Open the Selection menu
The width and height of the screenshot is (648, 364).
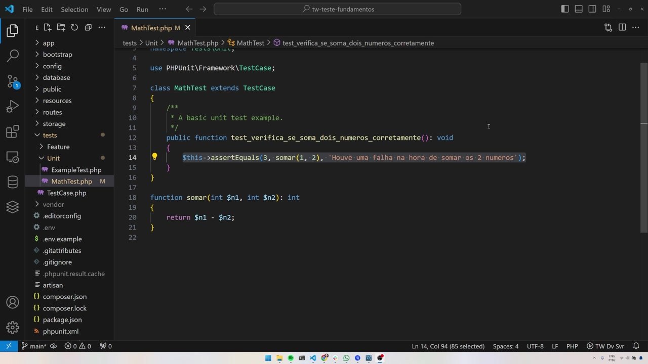(74, 9)
